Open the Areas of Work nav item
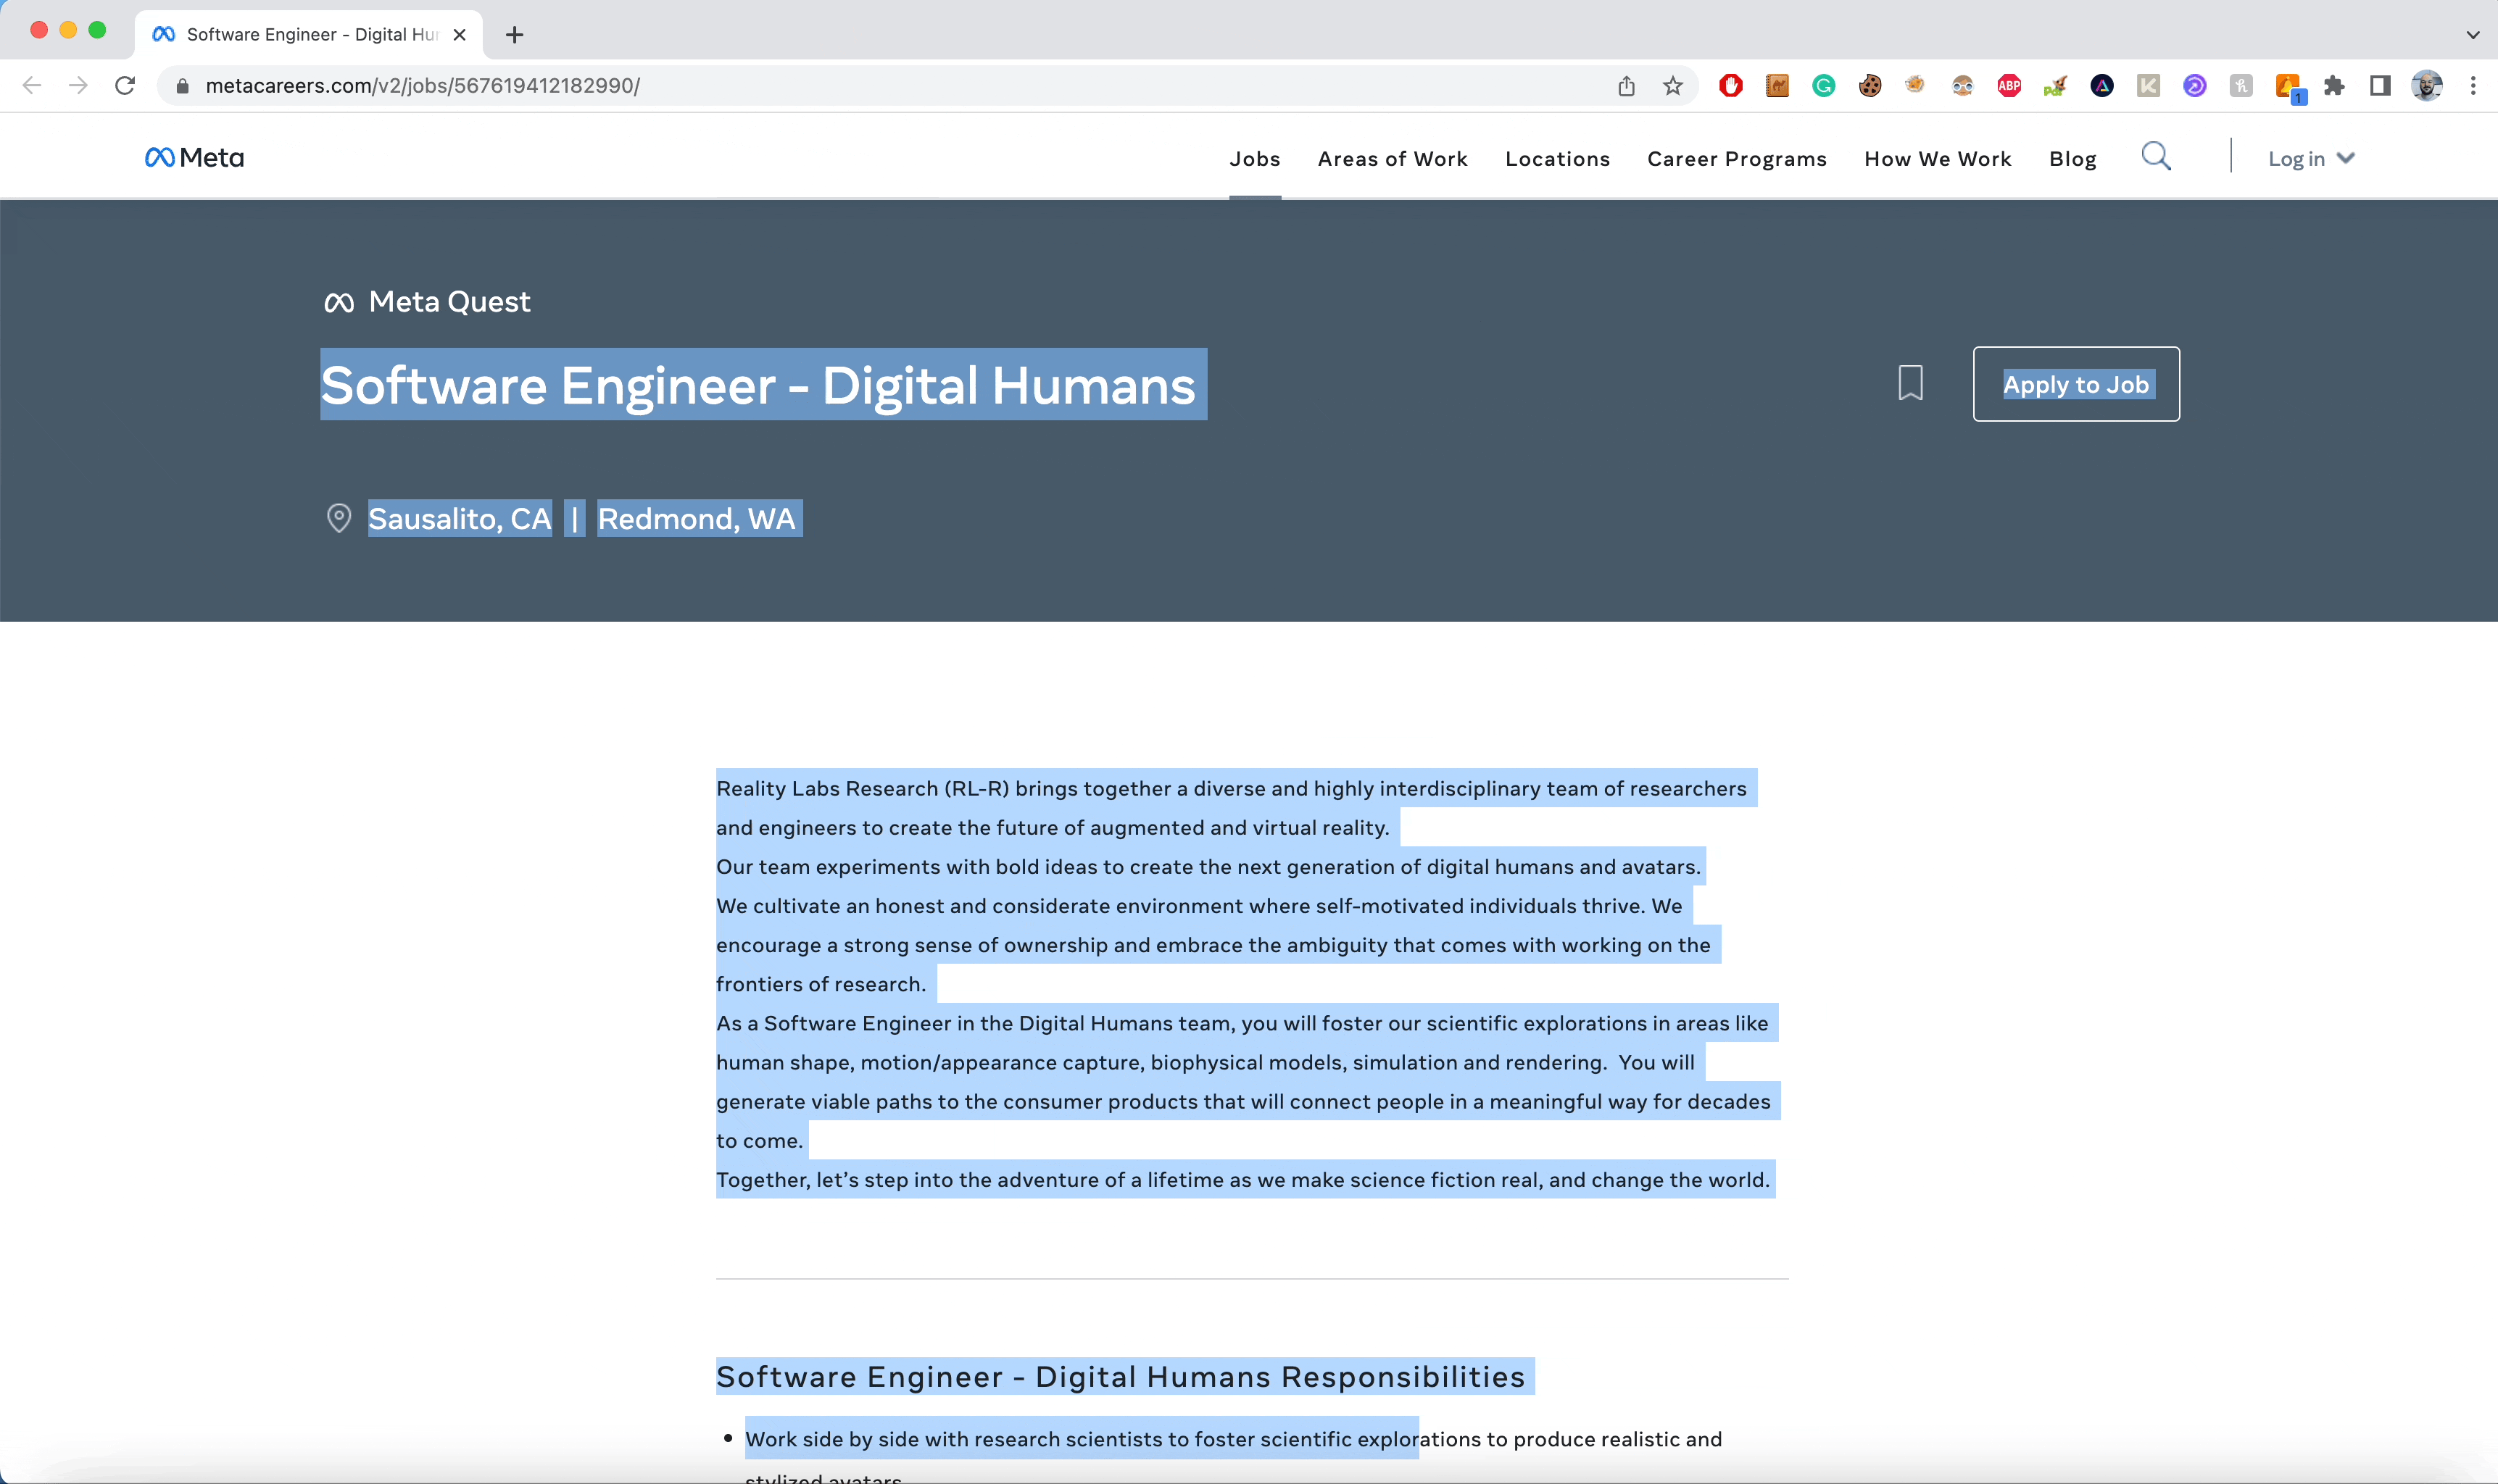2498x1484 pixels. 1393,159
